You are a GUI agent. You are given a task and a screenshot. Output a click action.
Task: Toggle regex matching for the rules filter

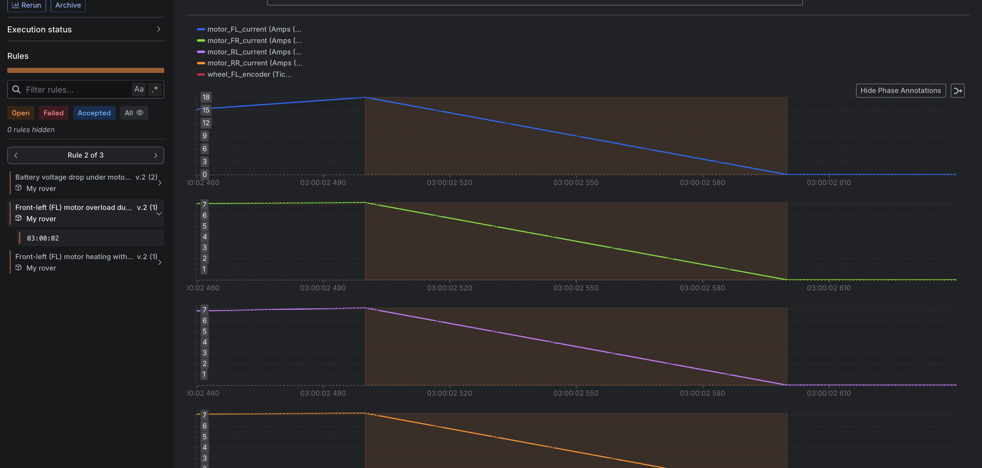click(x=155, y=89)
